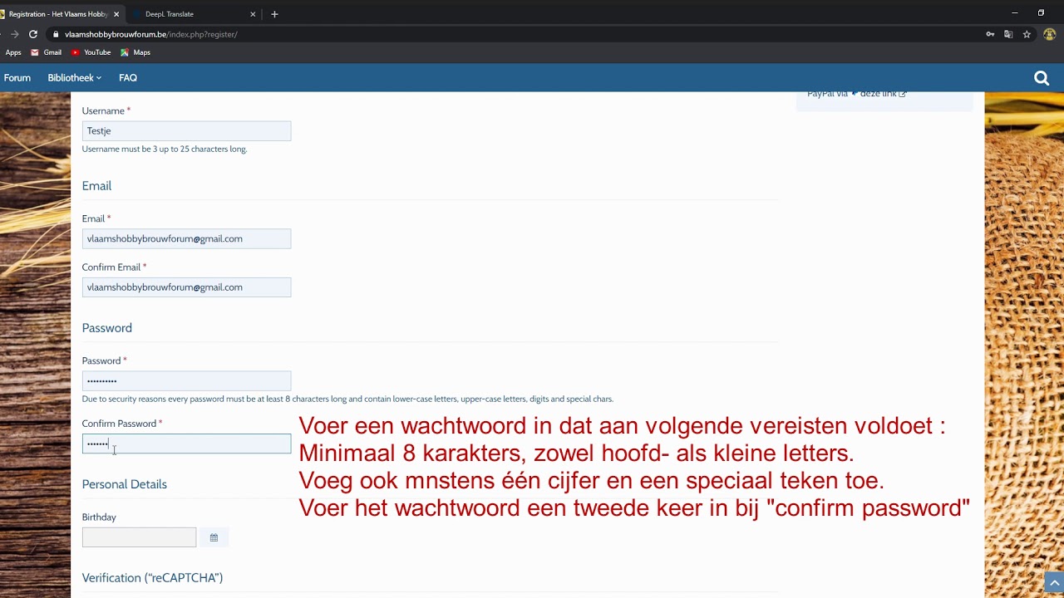Click the forward navigation arrow
The image size is (1064, 598).
14,34
